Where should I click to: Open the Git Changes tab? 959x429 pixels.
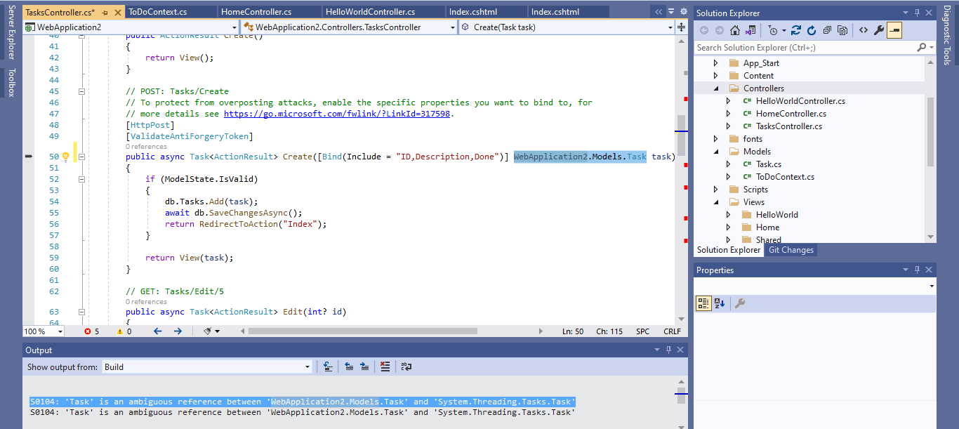pyautogui.click(x=791, y=250)
